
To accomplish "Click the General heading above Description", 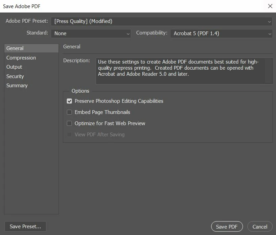I will pos(72,47).
